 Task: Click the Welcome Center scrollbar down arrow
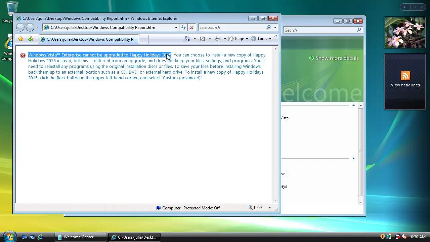[361, 202]
